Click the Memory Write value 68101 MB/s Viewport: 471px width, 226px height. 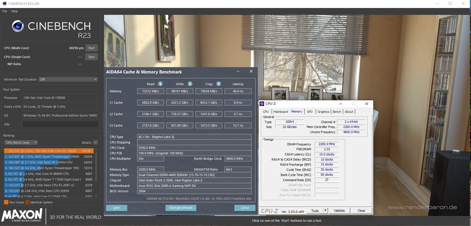180,91
